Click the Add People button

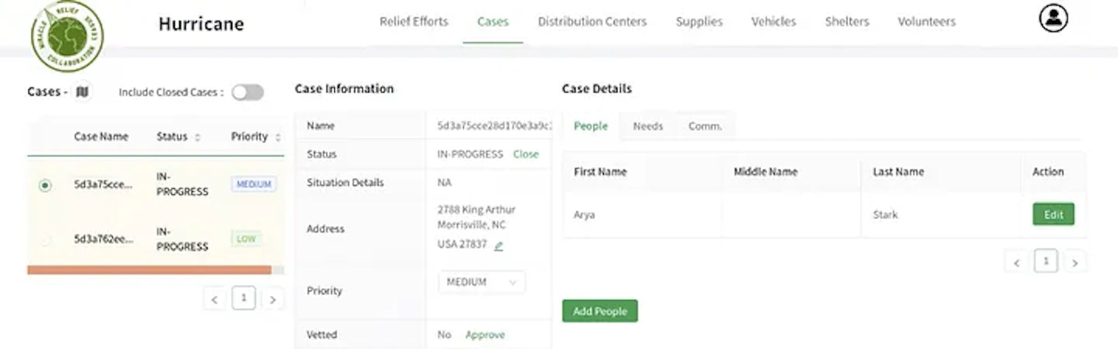pos(600,311)
